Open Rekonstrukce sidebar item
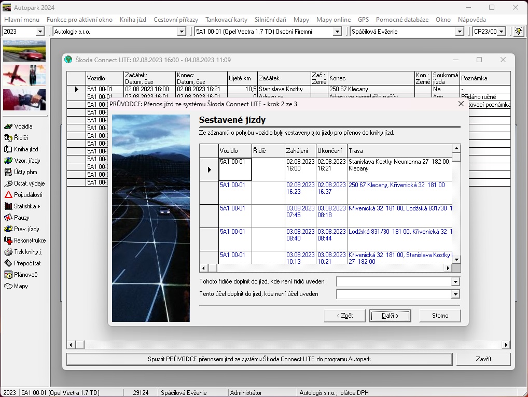The width and height of the screenshot is (528, 397). (25, 240)
